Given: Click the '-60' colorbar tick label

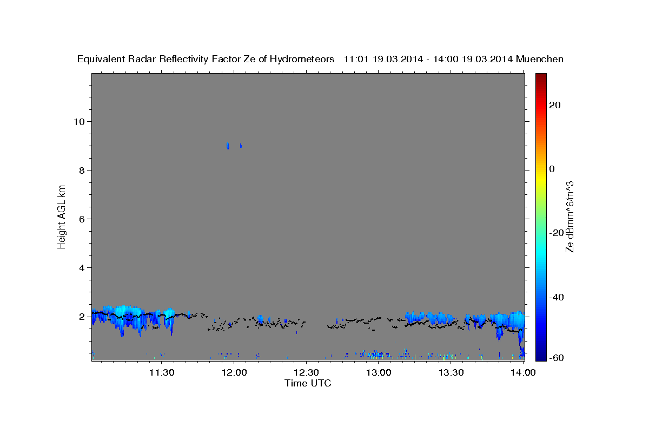Looking at the screenshot, I should coord(555,358).
